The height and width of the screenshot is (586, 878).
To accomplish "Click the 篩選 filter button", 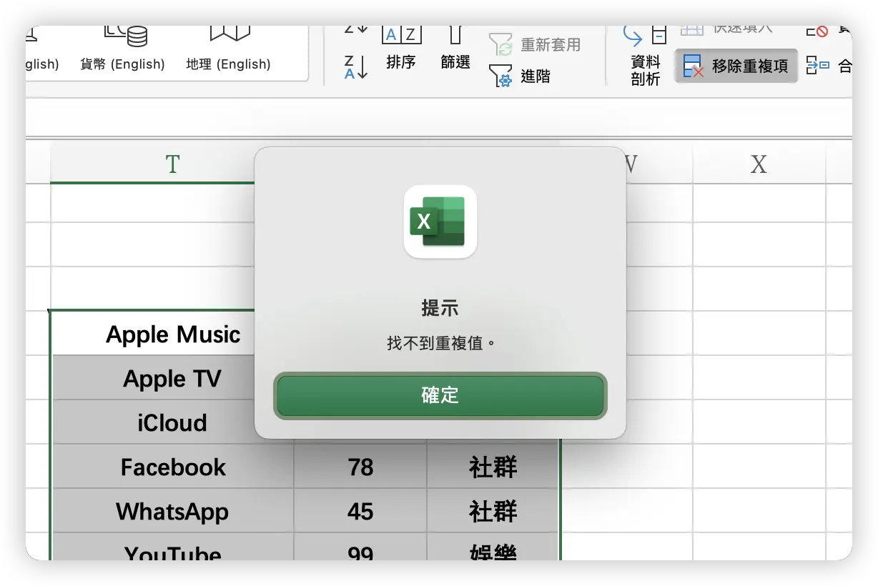I will (455, 48).
